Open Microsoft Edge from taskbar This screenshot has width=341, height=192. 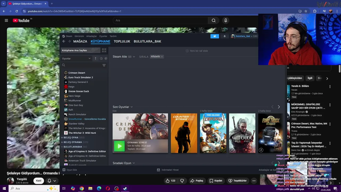99,189
